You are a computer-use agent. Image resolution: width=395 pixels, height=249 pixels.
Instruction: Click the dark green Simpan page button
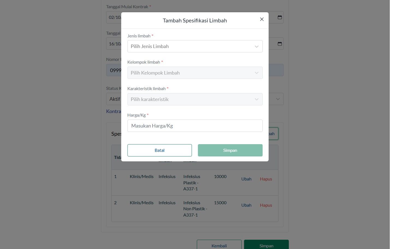click(266, 245)
